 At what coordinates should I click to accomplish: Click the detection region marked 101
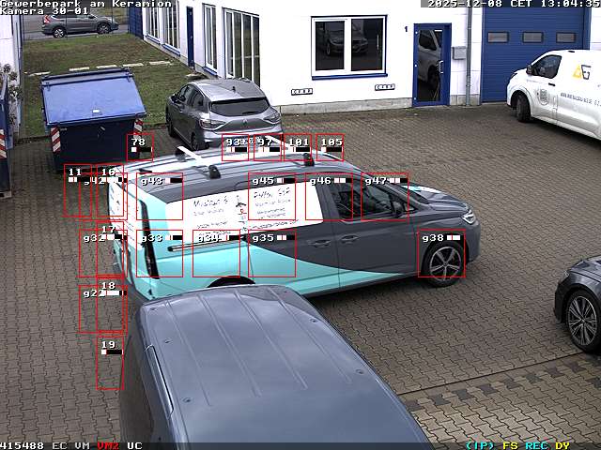[299, 147]
